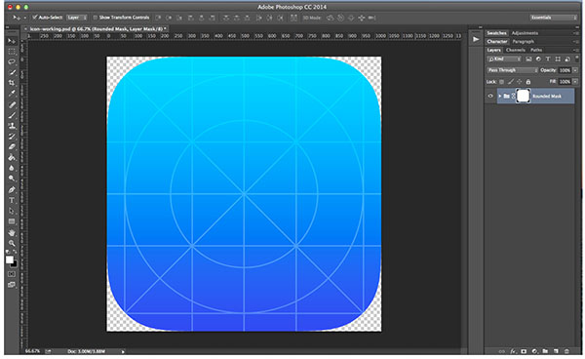The height and width of the screenshot is (359, 585).
Task: Enable Show Transform Controls checkbox
Action: [96, 18]
